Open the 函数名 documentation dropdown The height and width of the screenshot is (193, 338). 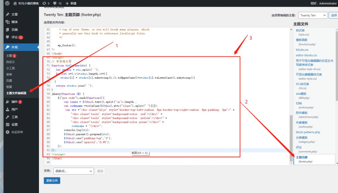74,171
